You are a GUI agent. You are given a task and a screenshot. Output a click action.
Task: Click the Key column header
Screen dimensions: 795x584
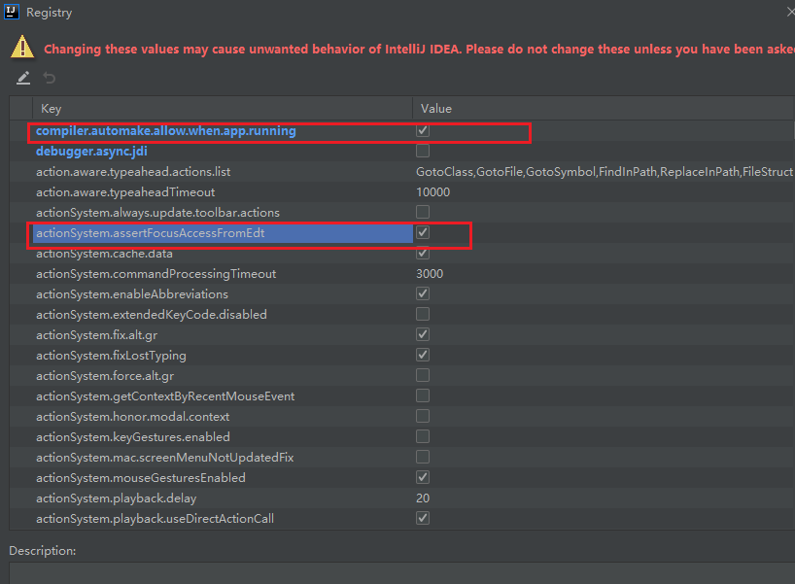pyautogui.click(x=224, y=109)
